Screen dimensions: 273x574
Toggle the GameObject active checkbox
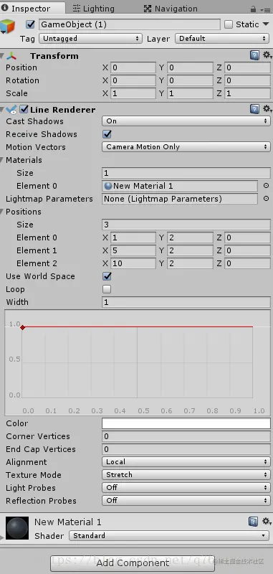click(x=31, y=24)
